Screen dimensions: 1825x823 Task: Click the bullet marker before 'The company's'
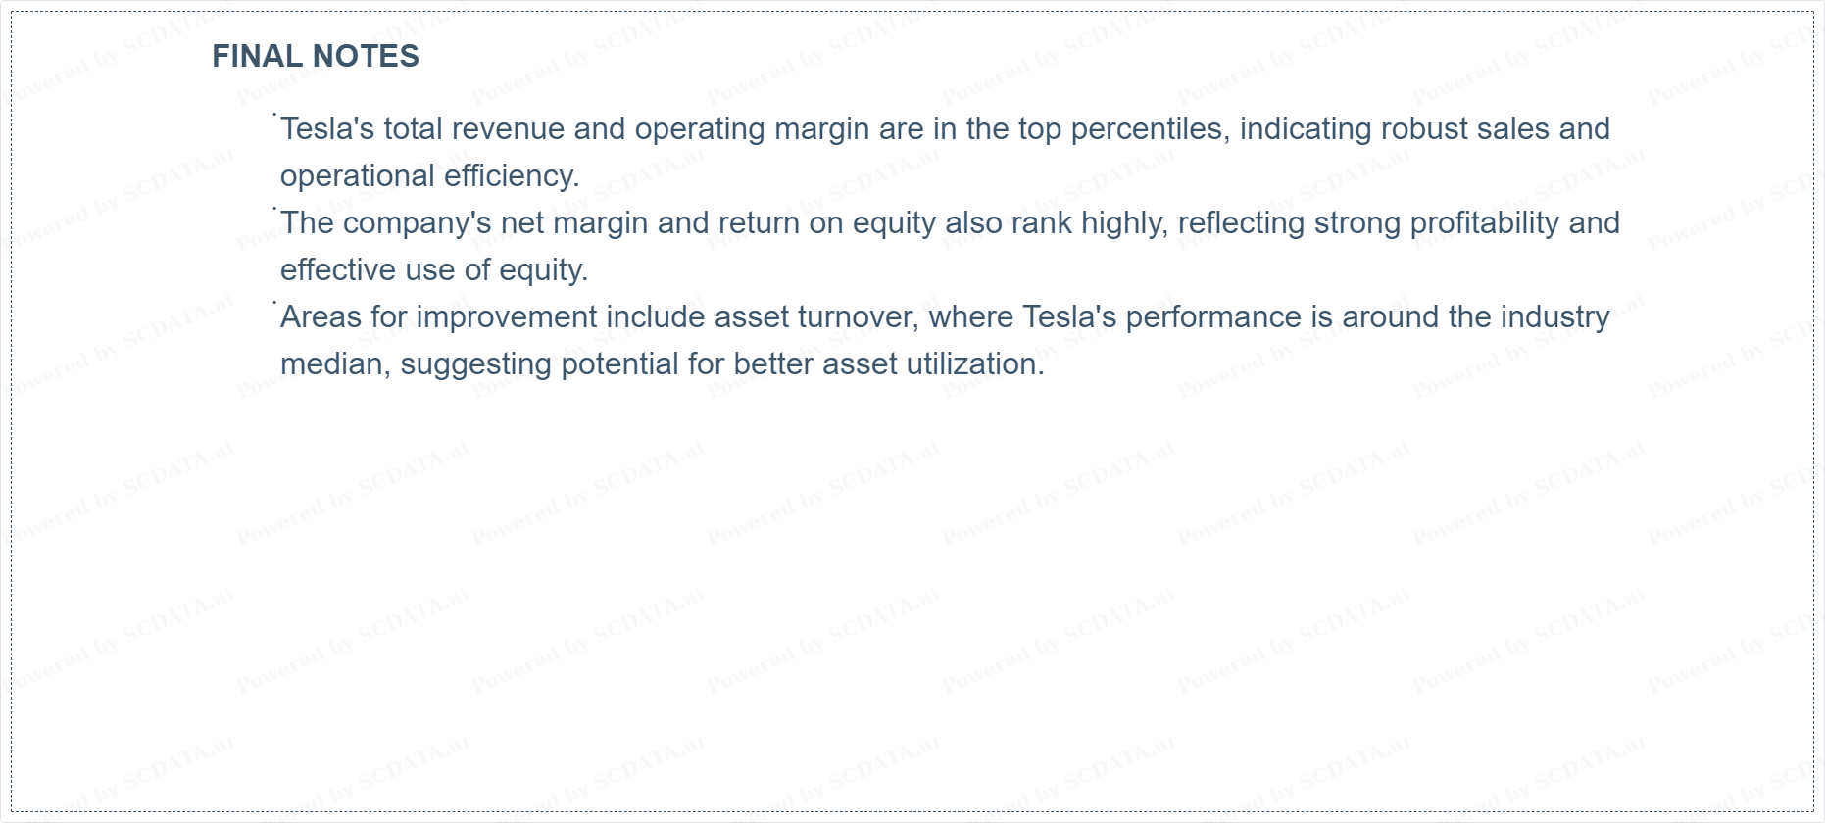(274, 210)
